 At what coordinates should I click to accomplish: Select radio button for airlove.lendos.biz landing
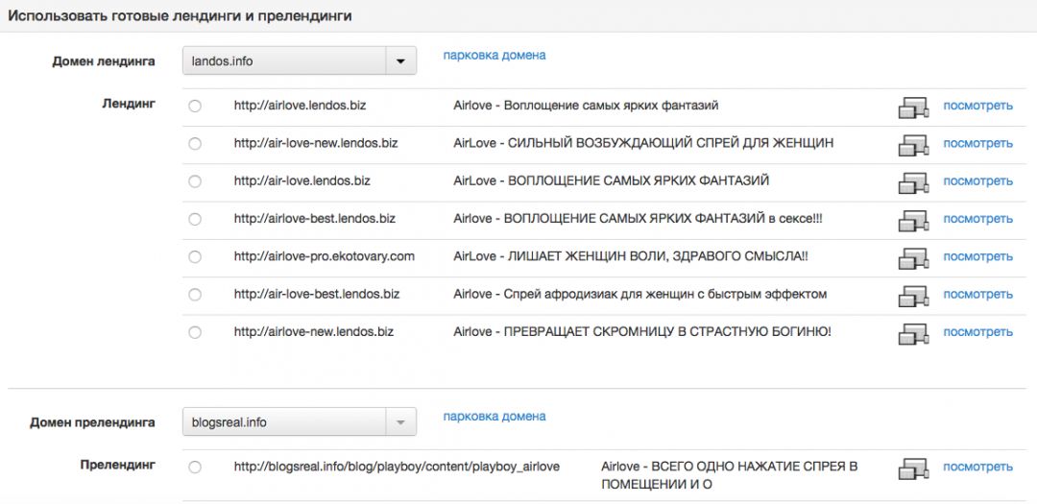(194, 106)
